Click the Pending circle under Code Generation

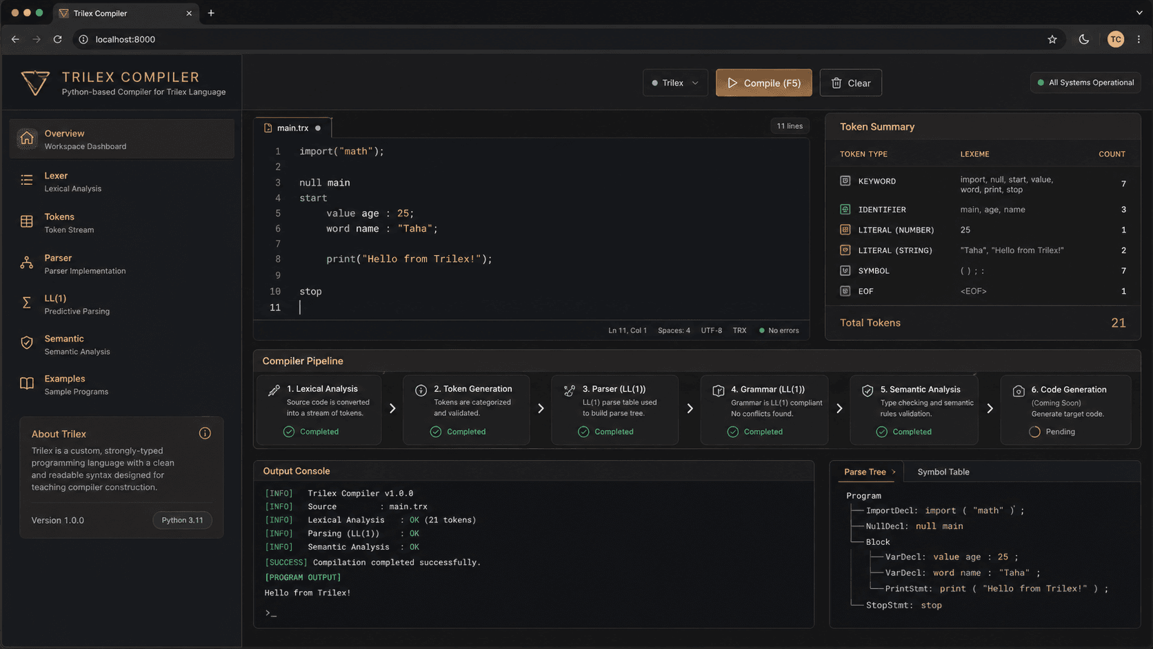click(1034, 432)
